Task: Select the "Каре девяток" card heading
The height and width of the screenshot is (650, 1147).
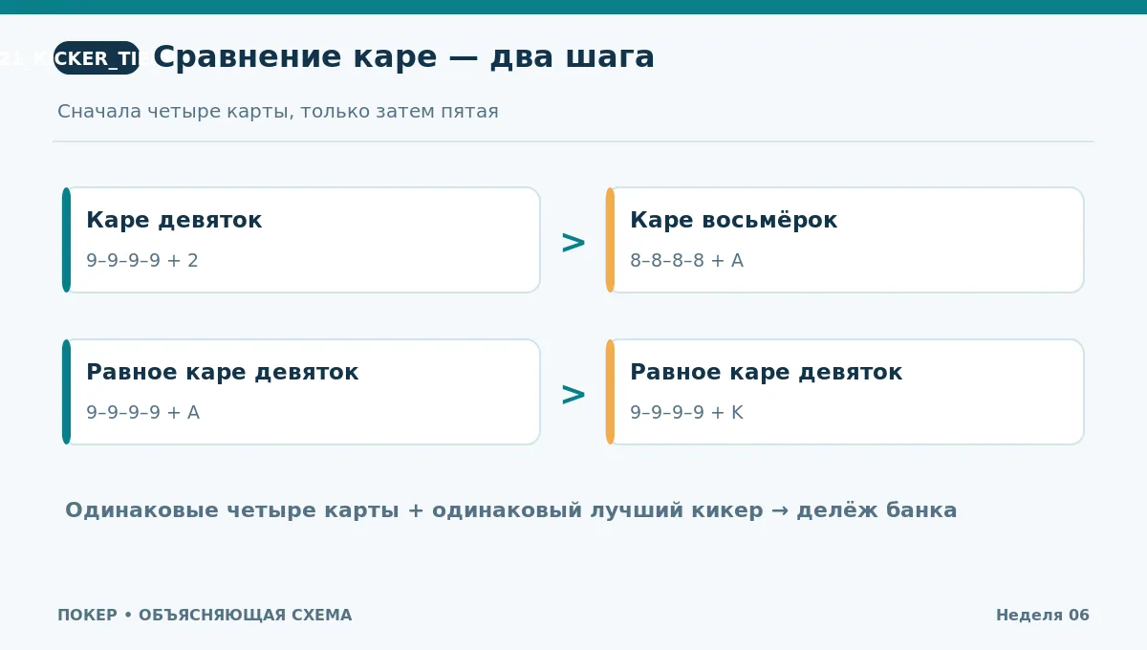Action: click(x=174, y=221)
